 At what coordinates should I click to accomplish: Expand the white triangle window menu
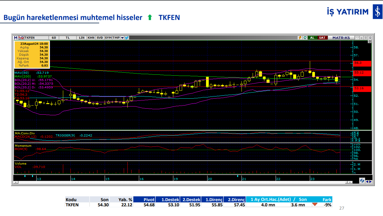[x=357, y=38]
